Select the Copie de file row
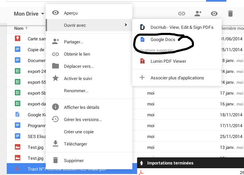The height and width of the screenshot is (175, 244). (x=26, y=50)
